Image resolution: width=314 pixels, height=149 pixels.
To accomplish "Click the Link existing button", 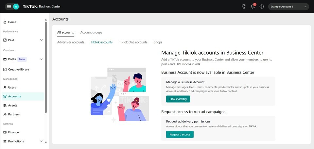I will coord(178,99).
